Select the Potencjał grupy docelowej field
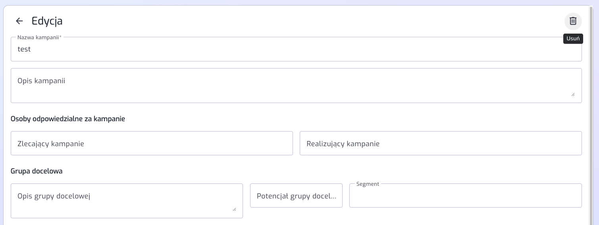The height and width of the screenshot is (225, 599). pyautogui.click(x=296, y=196)
